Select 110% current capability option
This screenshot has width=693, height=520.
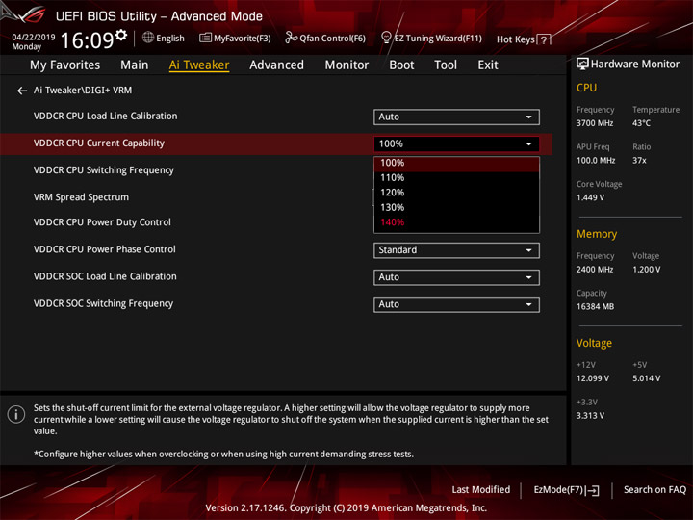click(x=456, y=178)
